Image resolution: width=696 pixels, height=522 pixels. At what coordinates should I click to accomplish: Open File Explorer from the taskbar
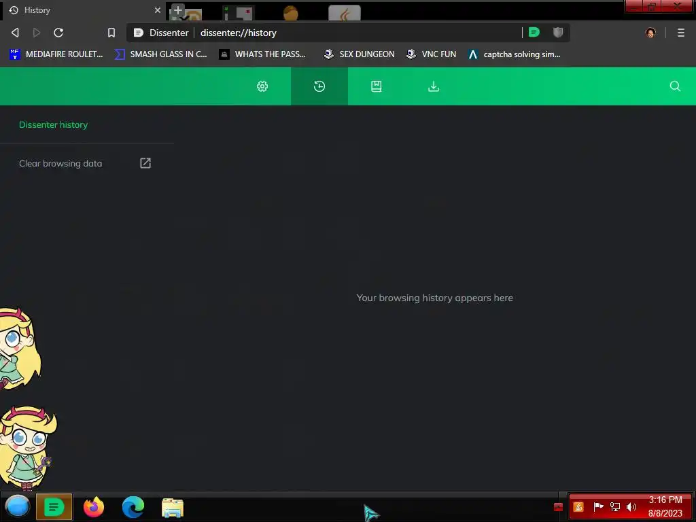click(173, 508)
